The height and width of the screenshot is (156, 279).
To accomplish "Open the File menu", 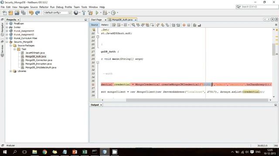I will pyautogui.click(x=3, y=7).
